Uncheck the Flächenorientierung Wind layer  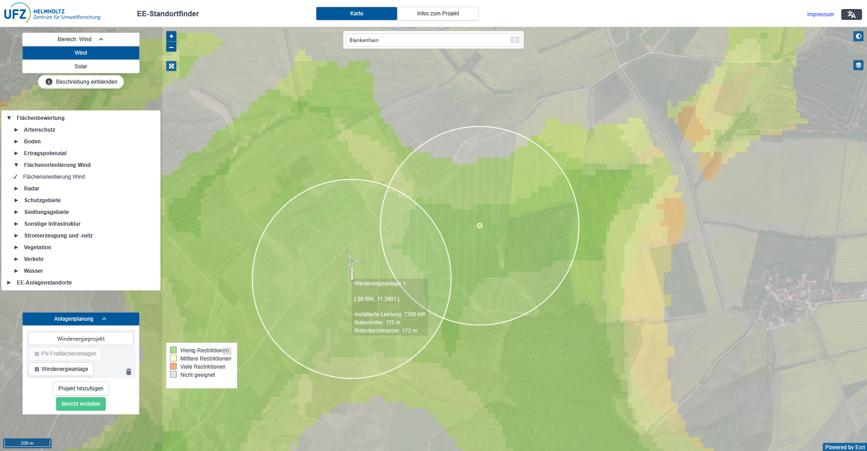pyautogui.click(x=15, y=177)
